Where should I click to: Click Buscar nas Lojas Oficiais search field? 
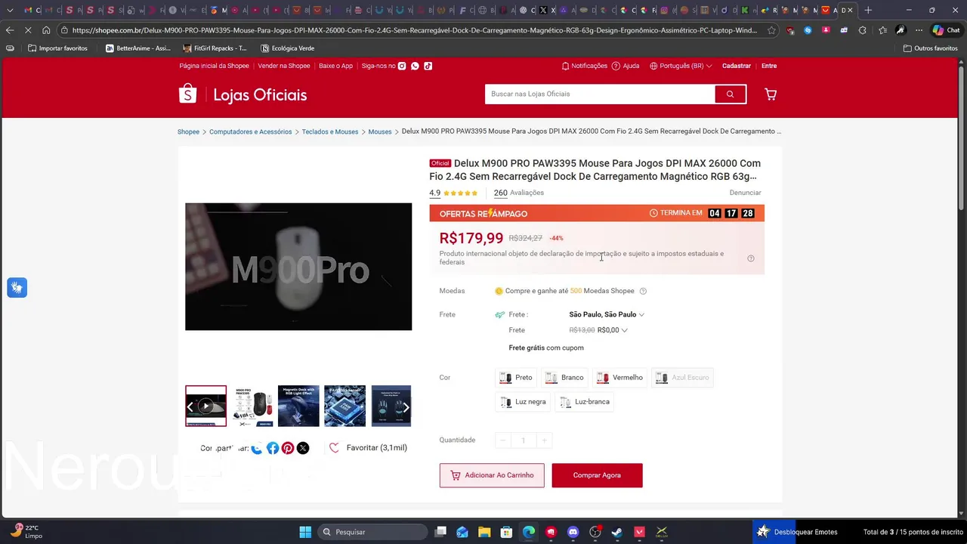point(600,94)
